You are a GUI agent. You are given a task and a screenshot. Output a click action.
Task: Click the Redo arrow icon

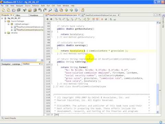(45, 10)
